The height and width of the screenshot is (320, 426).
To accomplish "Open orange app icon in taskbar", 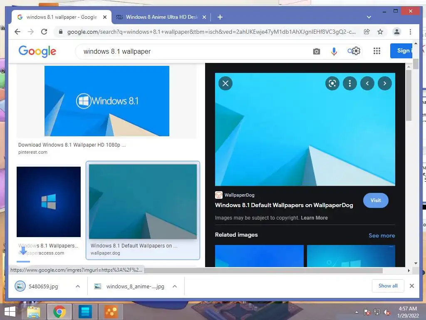I will 111,312.
